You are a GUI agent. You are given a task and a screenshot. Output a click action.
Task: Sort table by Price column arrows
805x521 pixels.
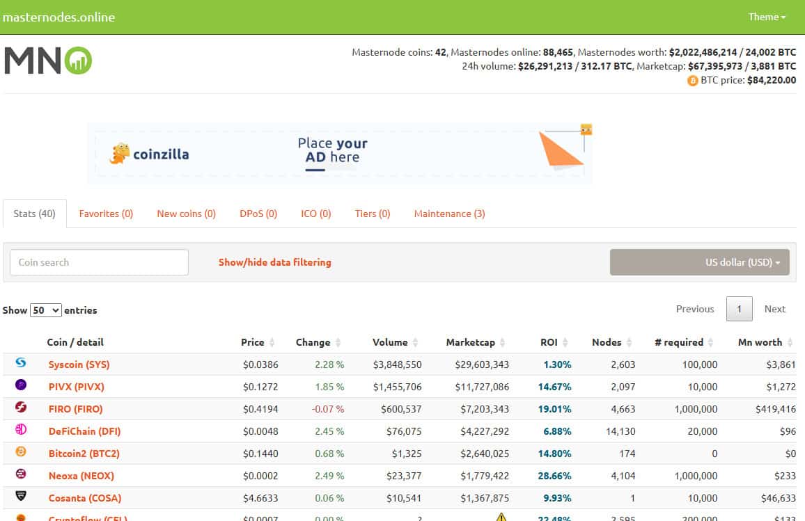[272, 342]
